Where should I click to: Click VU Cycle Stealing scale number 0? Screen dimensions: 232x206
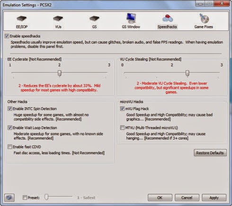[122, 65]
